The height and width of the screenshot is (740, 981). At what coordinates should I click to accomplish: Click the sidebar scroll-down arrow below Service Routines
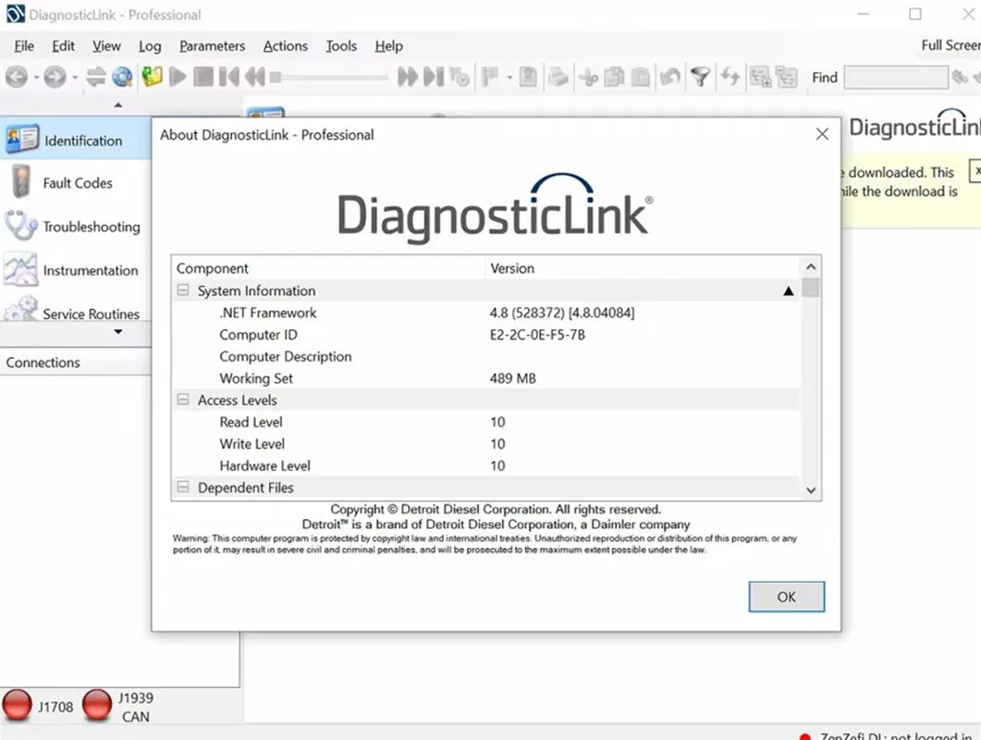(x=118, y=332)
